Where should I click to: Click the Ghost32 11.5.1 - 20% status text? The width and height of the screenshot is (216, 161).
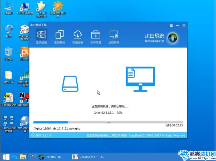point(108,113)
